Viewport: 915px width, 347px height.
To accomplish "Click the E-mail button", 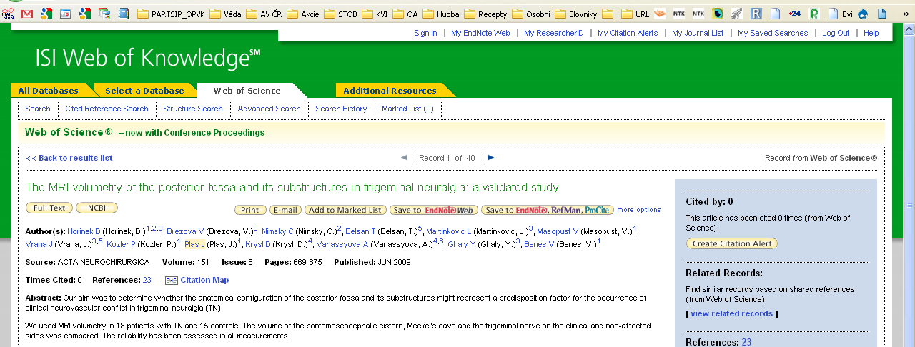I will [285, 210].
